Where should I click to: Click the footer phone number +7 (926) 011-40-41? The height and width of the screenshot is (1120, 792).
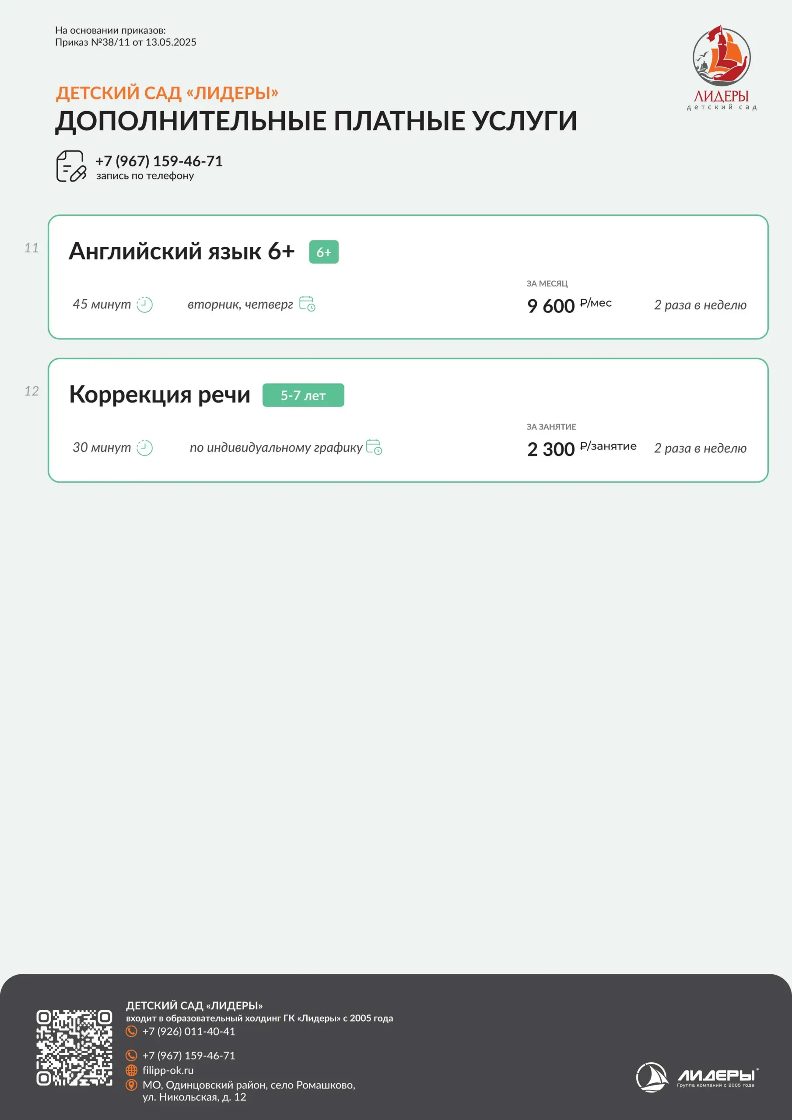pyautogui.click(x=189, y=1031)
